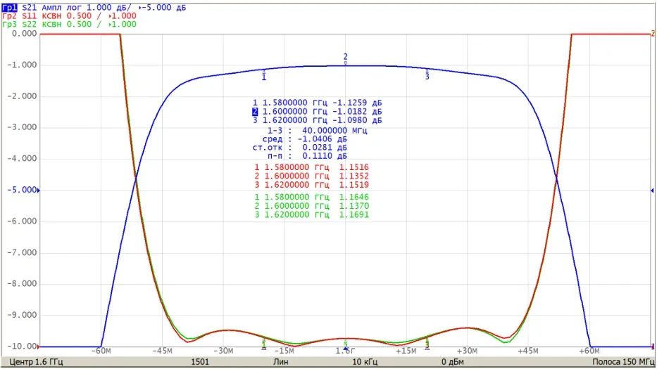Click the Y-axis label -2.000

coord(22,96)
